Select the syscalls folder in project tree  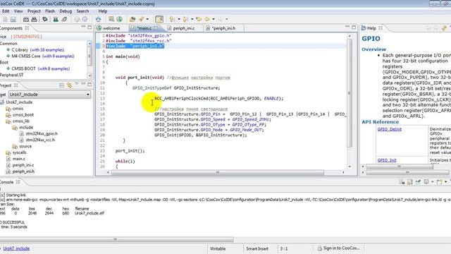19,152
